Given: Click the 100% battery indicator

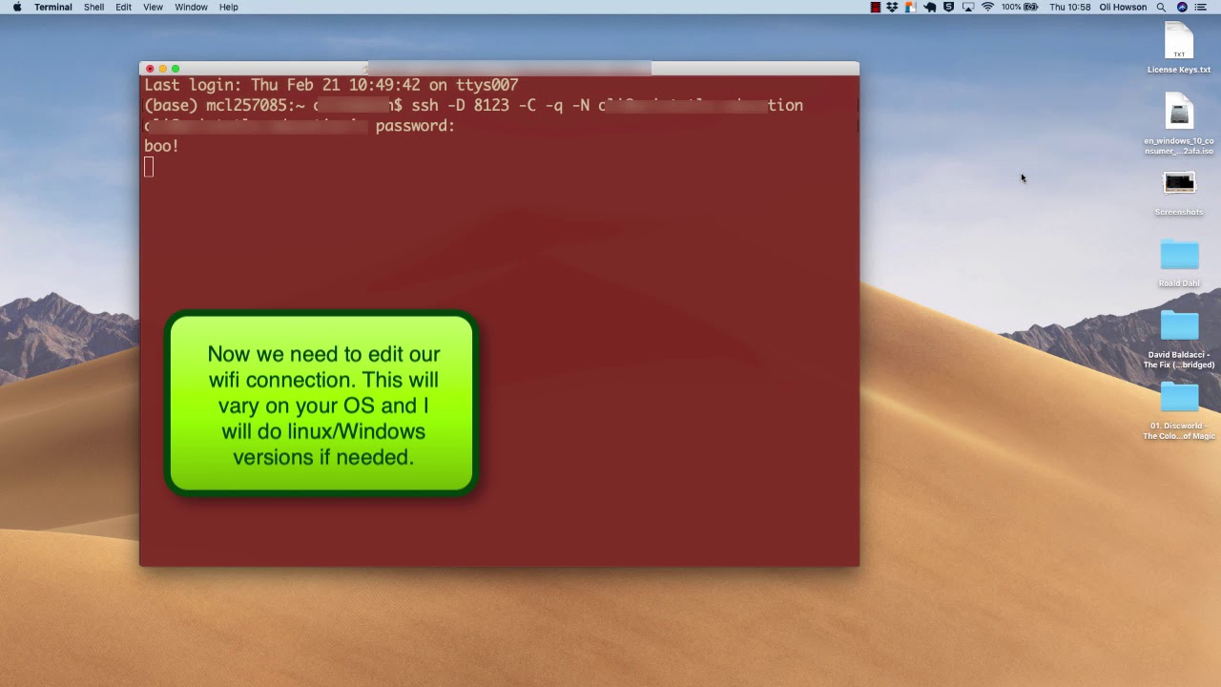Looking at the screenshot, I should pos(1019,7).
